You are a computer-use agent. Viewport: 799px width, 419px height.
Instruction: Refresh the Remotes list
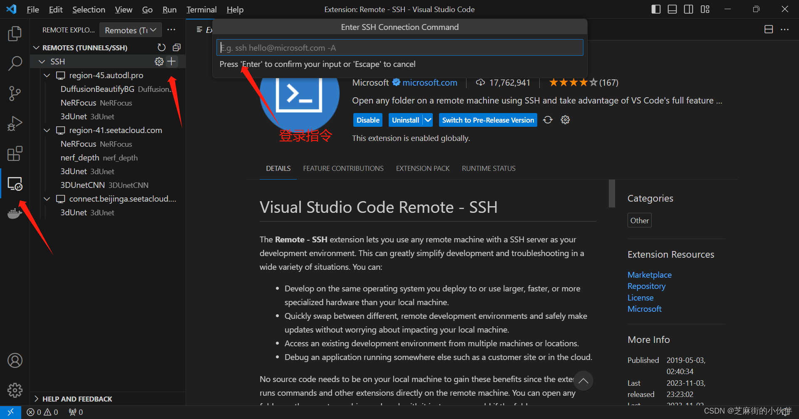(161, 47)
